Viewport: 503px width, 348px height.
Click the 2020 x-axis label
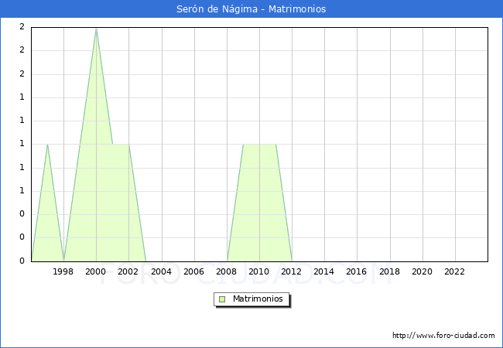coord(423,271)
